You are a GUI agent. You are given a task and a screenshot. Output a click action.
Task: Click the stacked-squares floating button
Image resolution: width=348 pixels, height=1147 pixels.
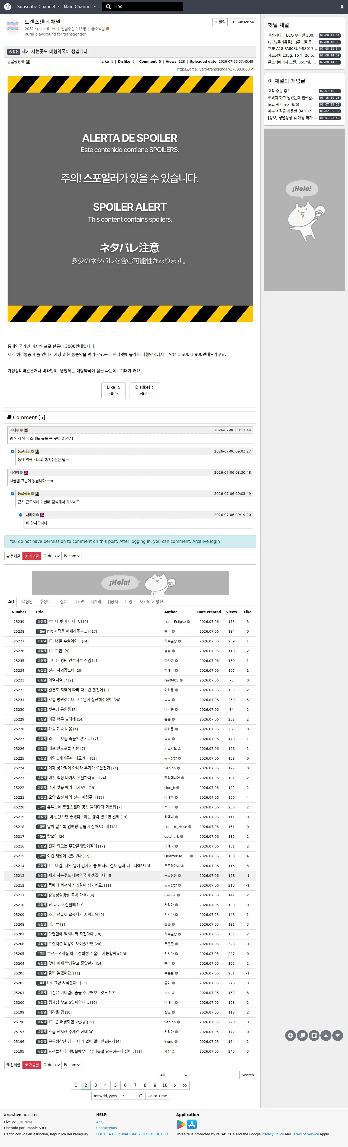coord(302,1036)
